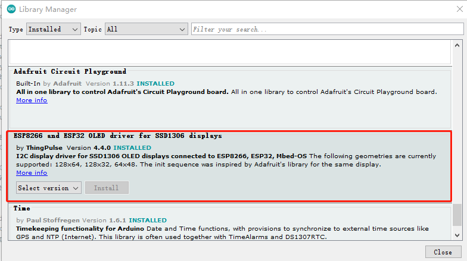Screen dimensions: 467x261
Task: Click the Arduino logo icon in title bar
Action: [x=11, y=10]
